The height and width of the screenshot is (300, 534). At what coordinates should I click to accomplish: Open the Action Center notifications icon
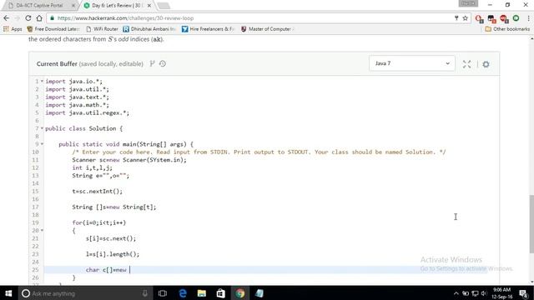tap(524, 293)
